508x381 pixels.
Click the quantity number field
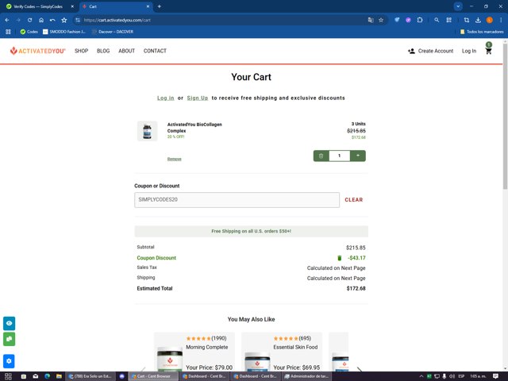340,156
